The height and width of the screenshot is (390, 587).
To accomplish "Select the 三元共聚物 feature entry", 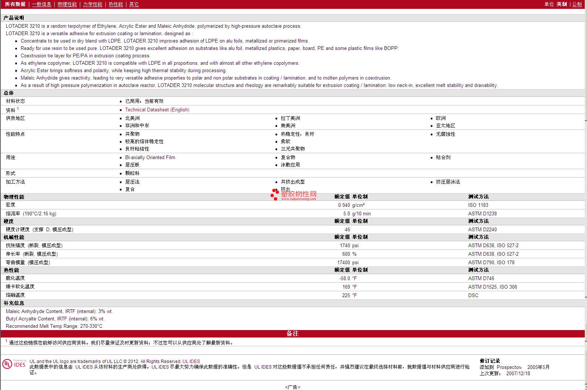I will point(293,149).
